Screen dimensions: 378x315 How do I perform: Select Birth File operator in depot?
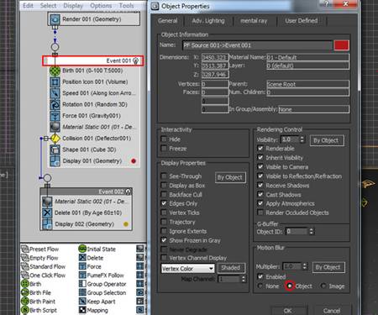[x=36, y=292]
